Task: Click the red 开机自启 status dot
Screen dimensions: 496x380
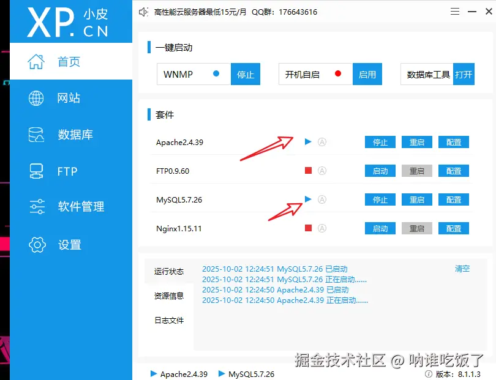Action: pyautogui.click(x=338, y=73)
